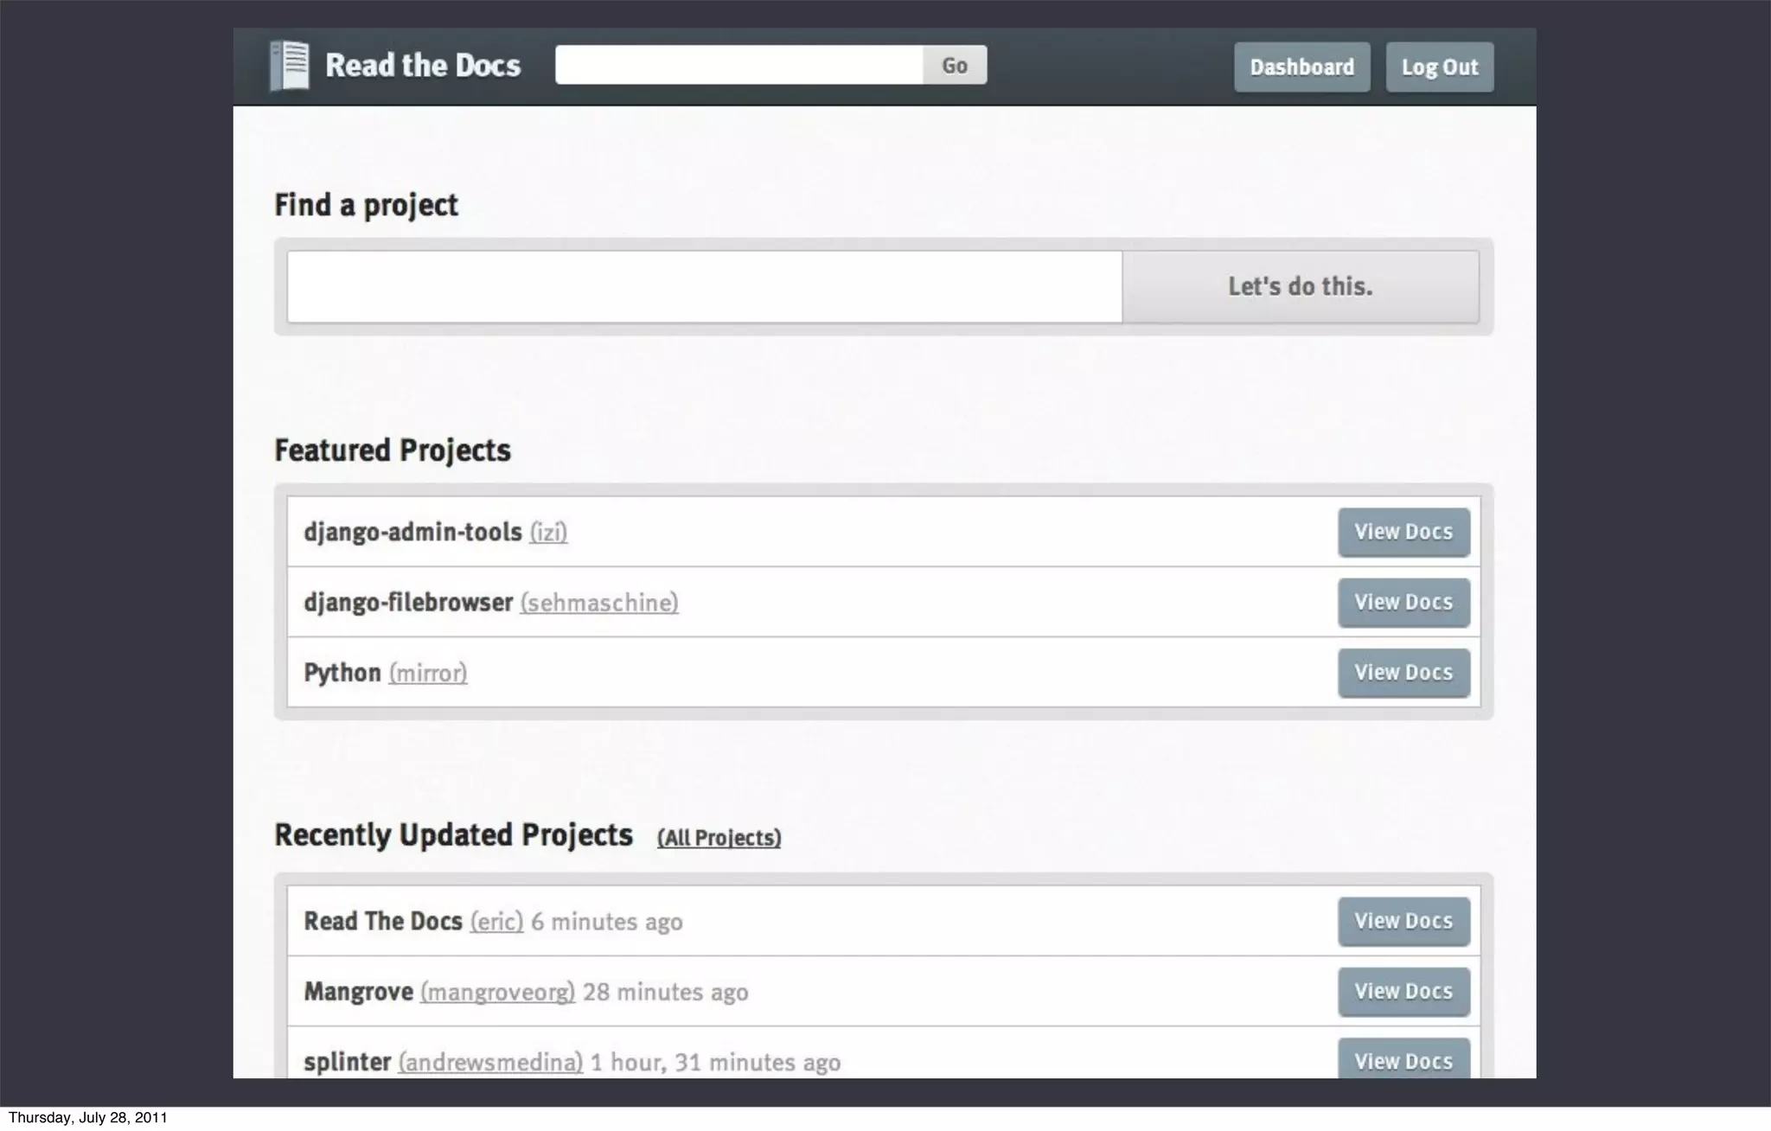Open the splinter project name
The image size is (1771, 1131).
[348, 1062]
